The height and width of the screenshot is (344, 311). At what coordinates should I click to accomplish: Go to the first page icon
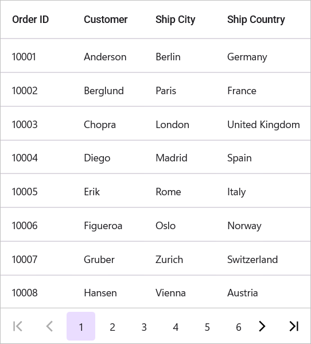(x=18, y=326)
